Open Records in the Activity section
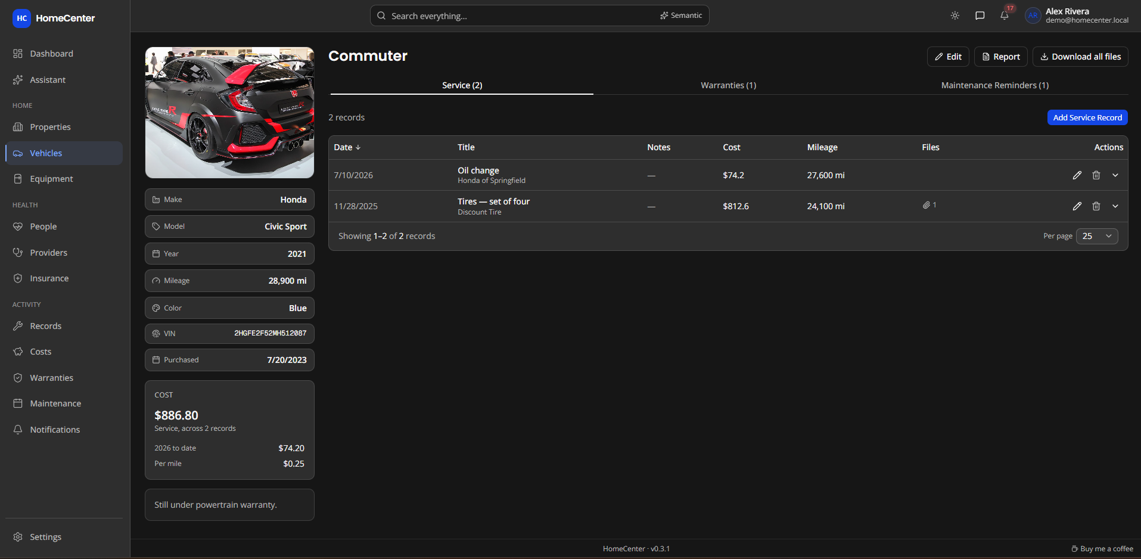The image size is (1141, 559). point(64,326)
